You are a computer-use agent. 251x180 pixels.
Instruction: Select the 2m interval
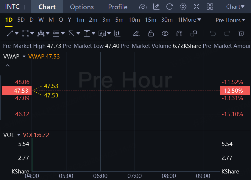click(x=93, y=20)
